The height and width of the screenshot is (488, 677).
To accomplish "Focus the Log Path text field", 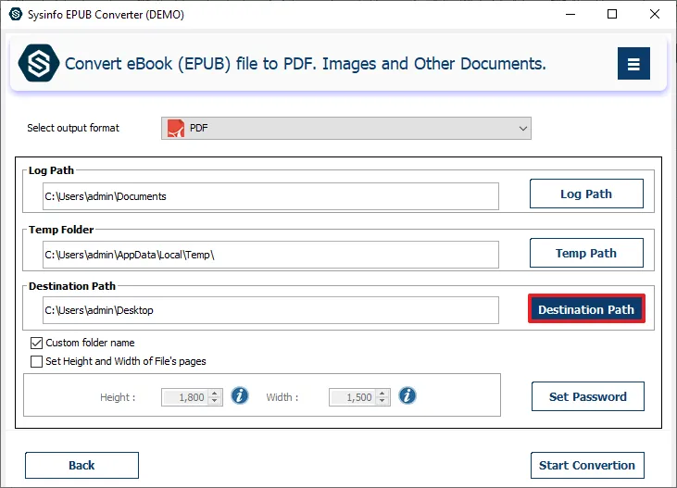I will (x=270, y=196).
